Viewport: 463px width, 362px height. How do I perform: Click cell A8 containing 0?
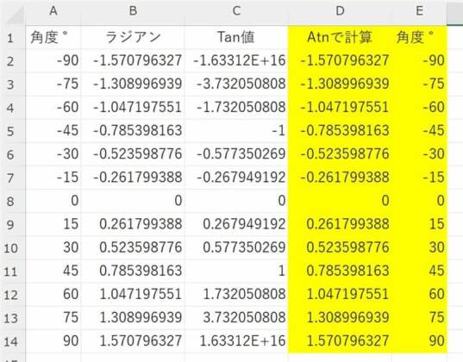click(x=53, y=201)
